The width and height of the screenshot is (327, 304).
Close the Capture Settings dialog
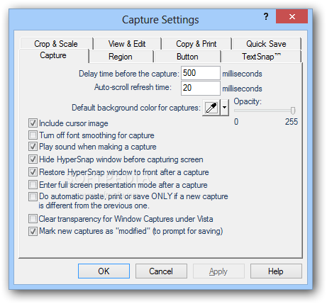tap(292, 16)
